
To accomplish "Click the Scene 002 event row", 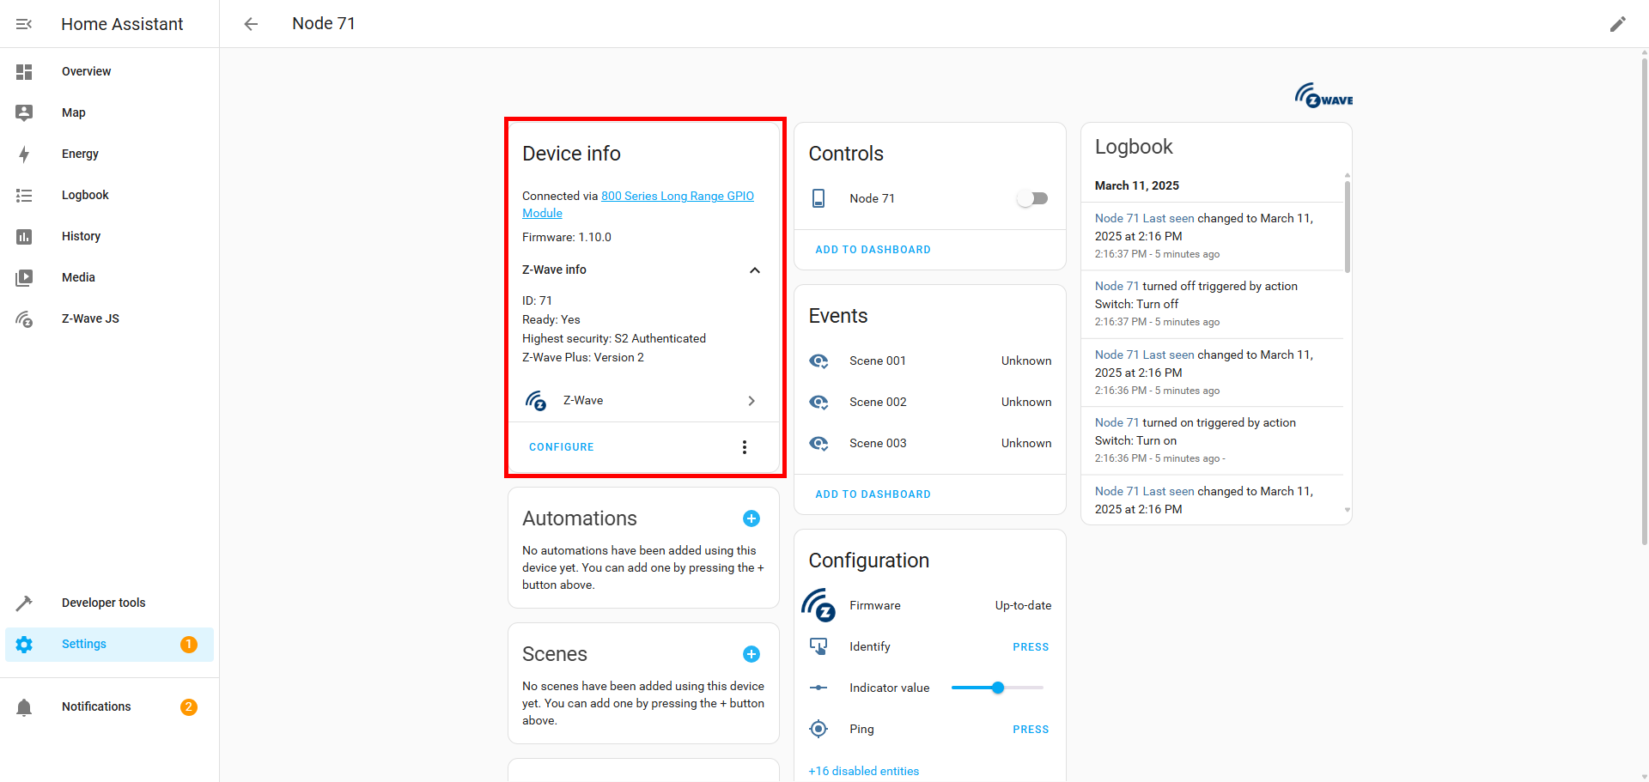I will point(929,402).
